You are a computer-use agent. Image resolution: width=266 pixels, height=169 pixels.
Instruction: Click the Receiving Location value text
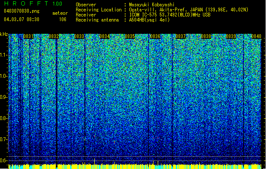(x=189, y=10)
